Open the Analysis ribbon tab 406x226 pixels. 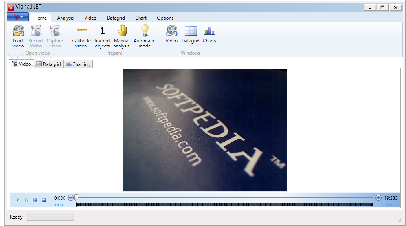(66, 18)
